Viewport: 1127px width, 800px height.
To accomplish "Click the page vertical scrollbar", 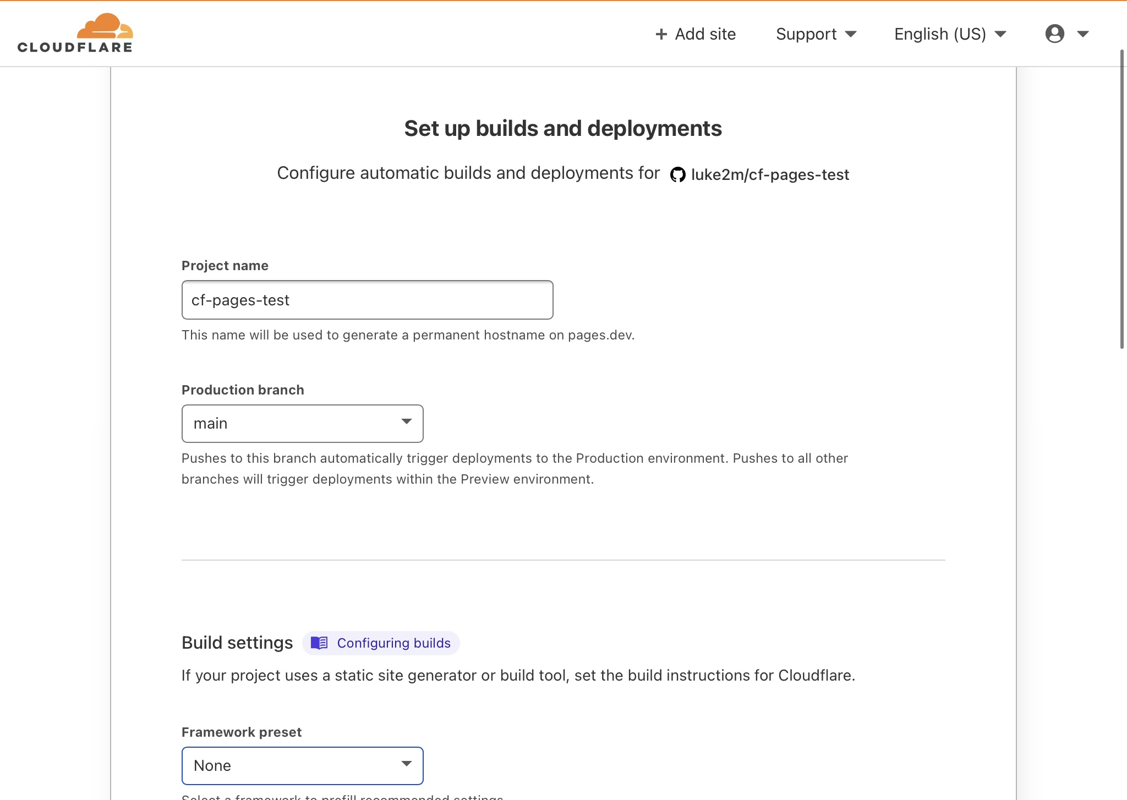I will point(1122,198).
